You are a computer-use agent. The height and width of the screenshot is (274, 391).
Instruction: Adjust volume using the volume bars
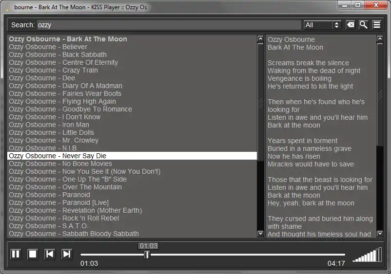click(367, 255)
